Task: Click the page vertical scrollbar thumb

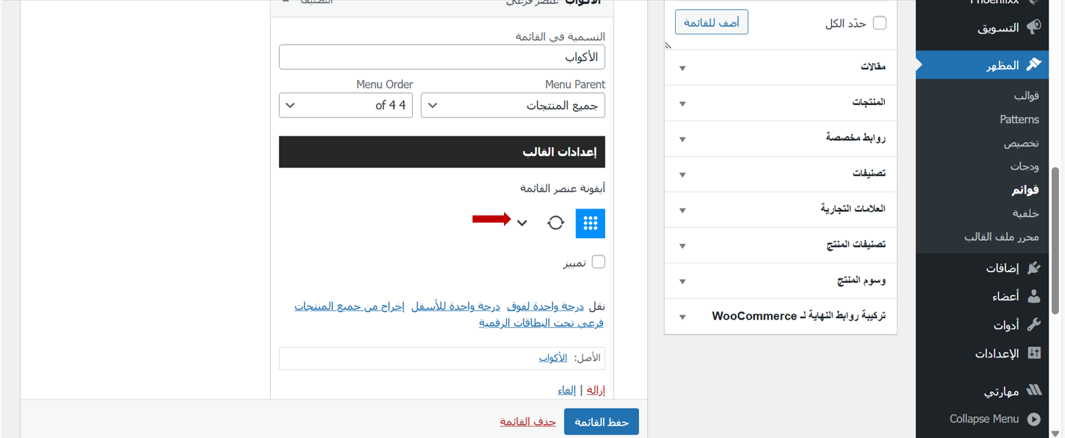Action: [1055, 240]
